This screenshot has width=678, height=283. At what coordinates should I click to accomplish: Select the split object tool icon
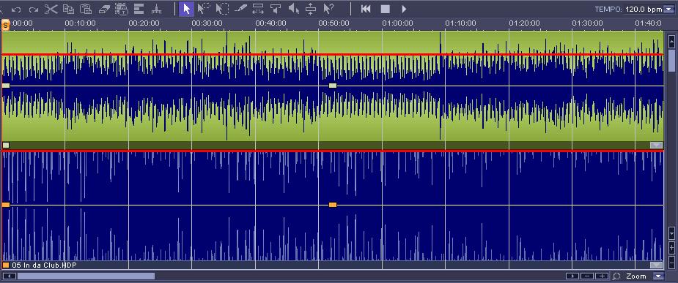point(276,9)
